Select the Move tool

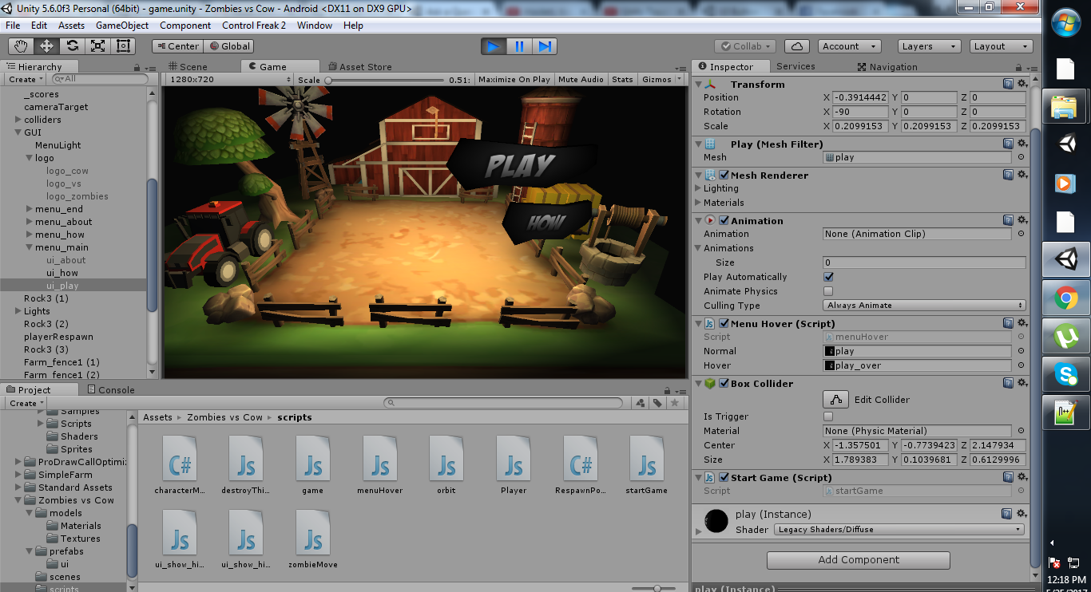46,46
